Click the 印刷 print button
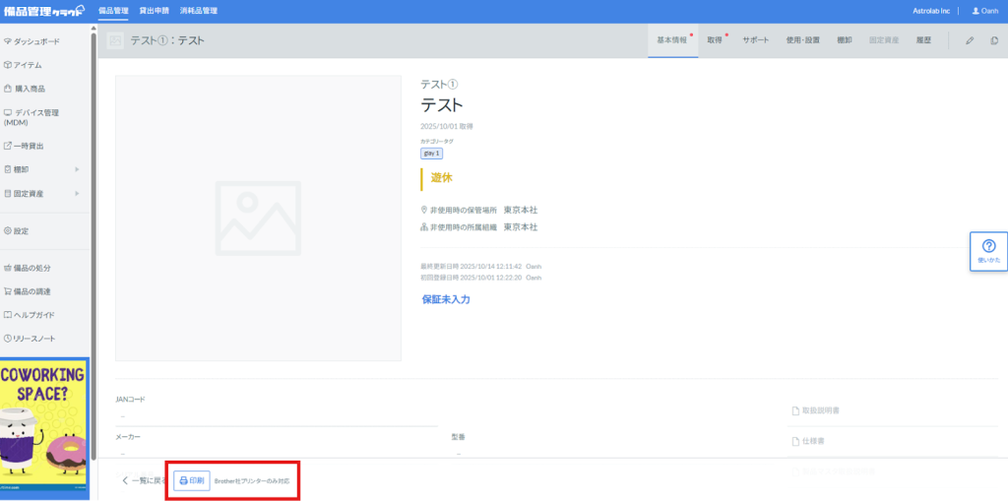Viewport: 1008px width, 501px height. click(192, 480)
